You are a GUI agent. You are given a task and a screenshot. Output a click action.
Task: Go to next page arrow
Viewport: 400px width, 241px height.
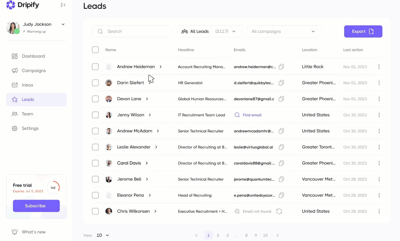point(277,235)
